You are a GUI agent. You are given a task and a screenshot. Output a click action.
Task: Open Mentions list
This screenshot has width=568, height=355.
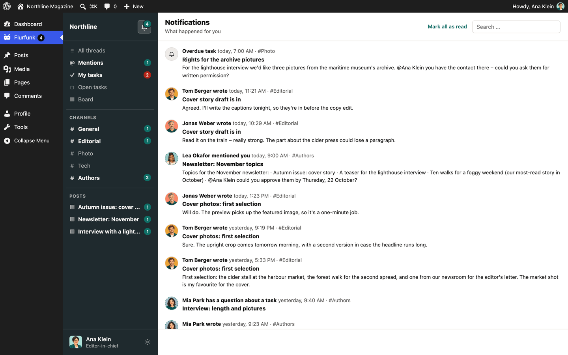110,63
